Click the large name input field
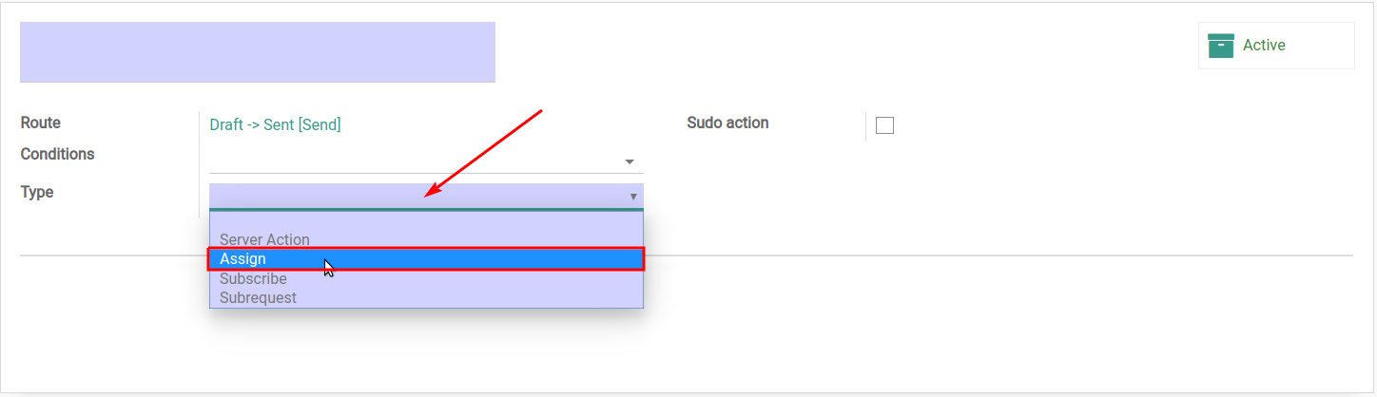This screenshot has height=397, width=1377. (x=258, y=52)
